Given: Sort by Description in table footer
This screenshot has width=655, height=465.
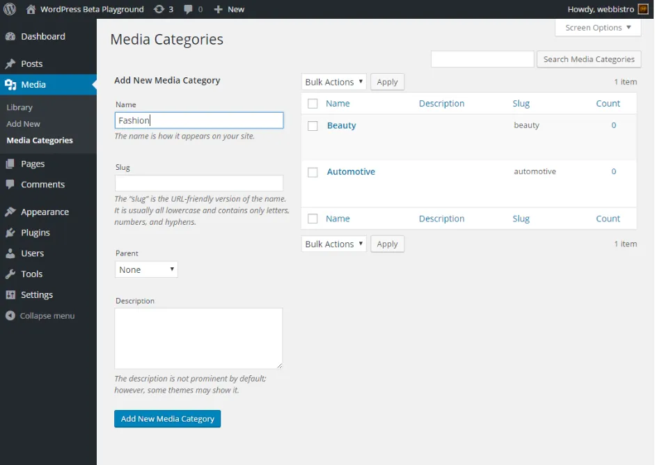Looking at the screenshot, I should [x=441, y=219].
